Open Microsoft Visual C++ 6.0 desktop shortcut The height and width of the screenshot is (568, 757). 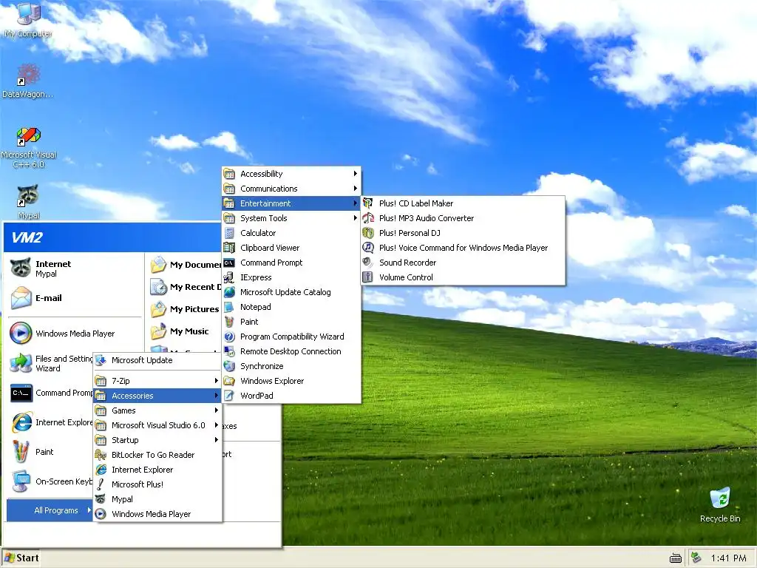pyautogui.click(x=29, y=147)
